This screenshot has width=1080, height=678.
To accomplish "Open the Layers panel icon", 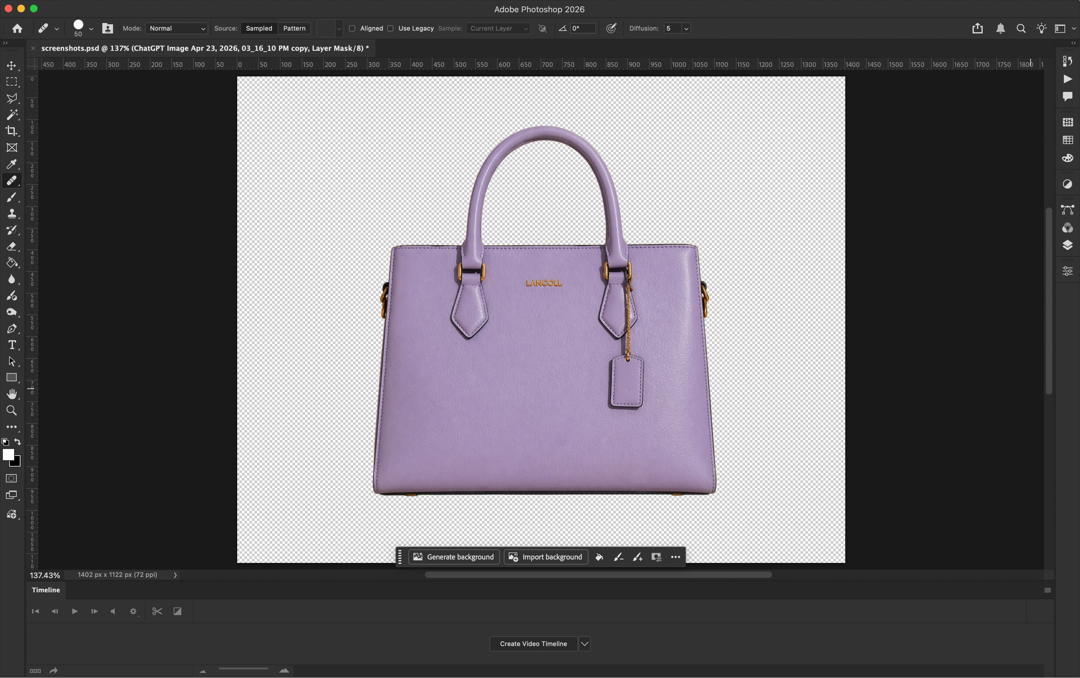I will tap(1067, 245).
